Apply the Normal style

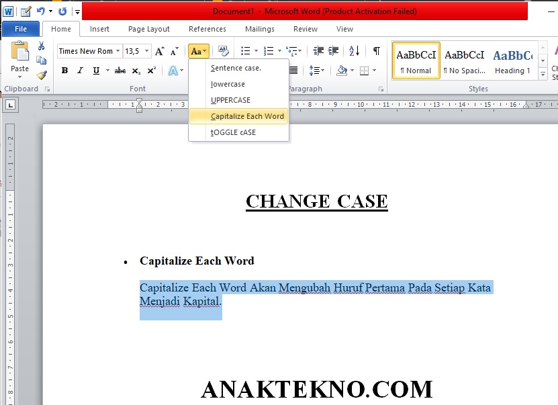click(416, 60)
